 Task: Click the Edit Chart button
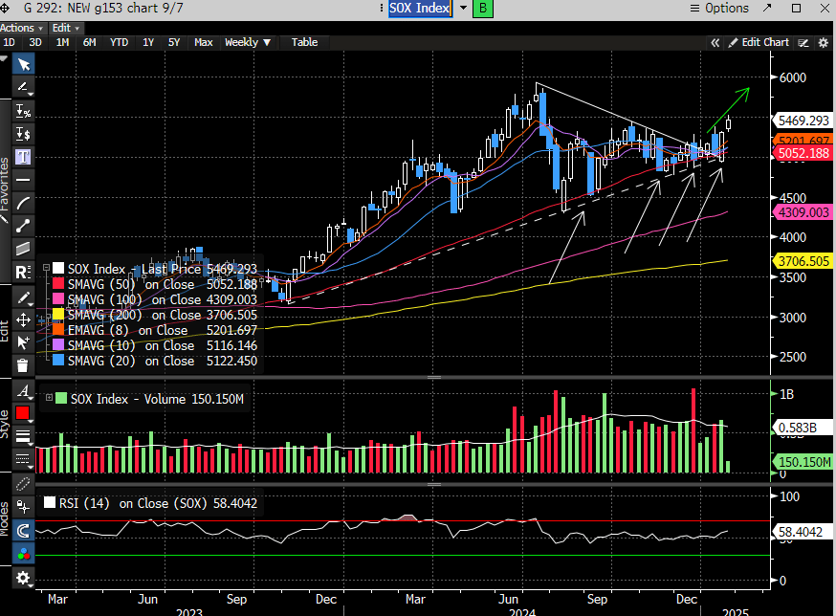759,42
